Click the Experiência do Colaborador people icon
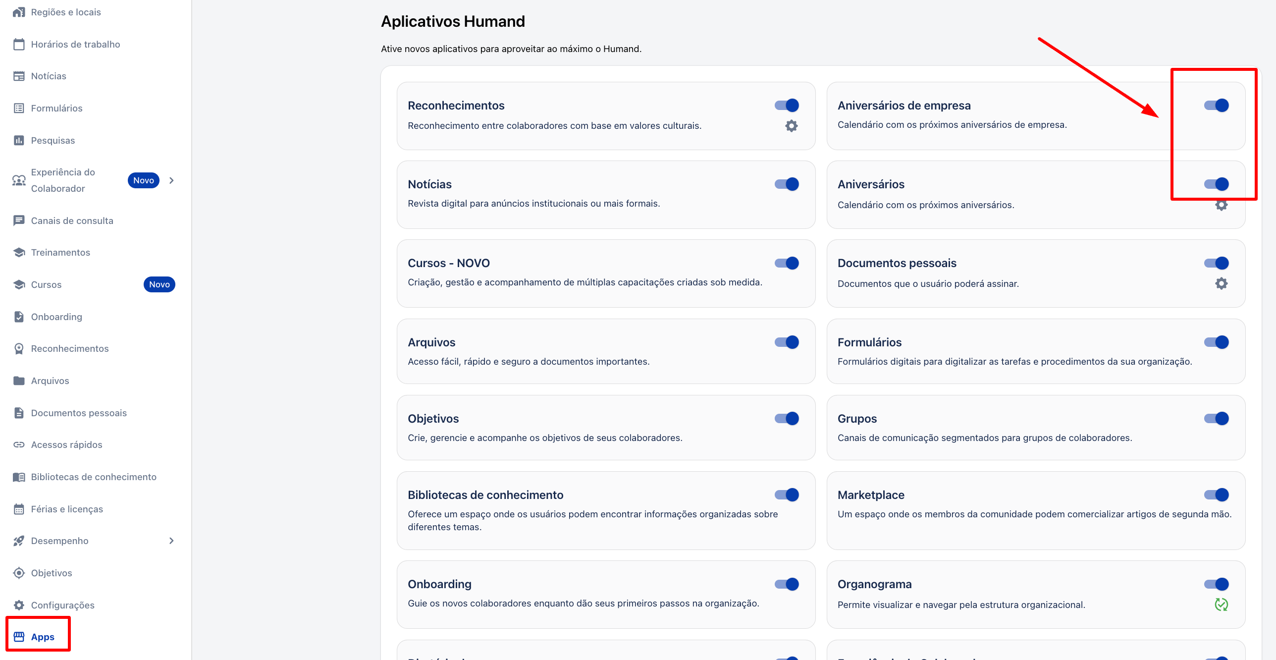Viewport: 1276px width, 660px height. (x=19, y=180)
